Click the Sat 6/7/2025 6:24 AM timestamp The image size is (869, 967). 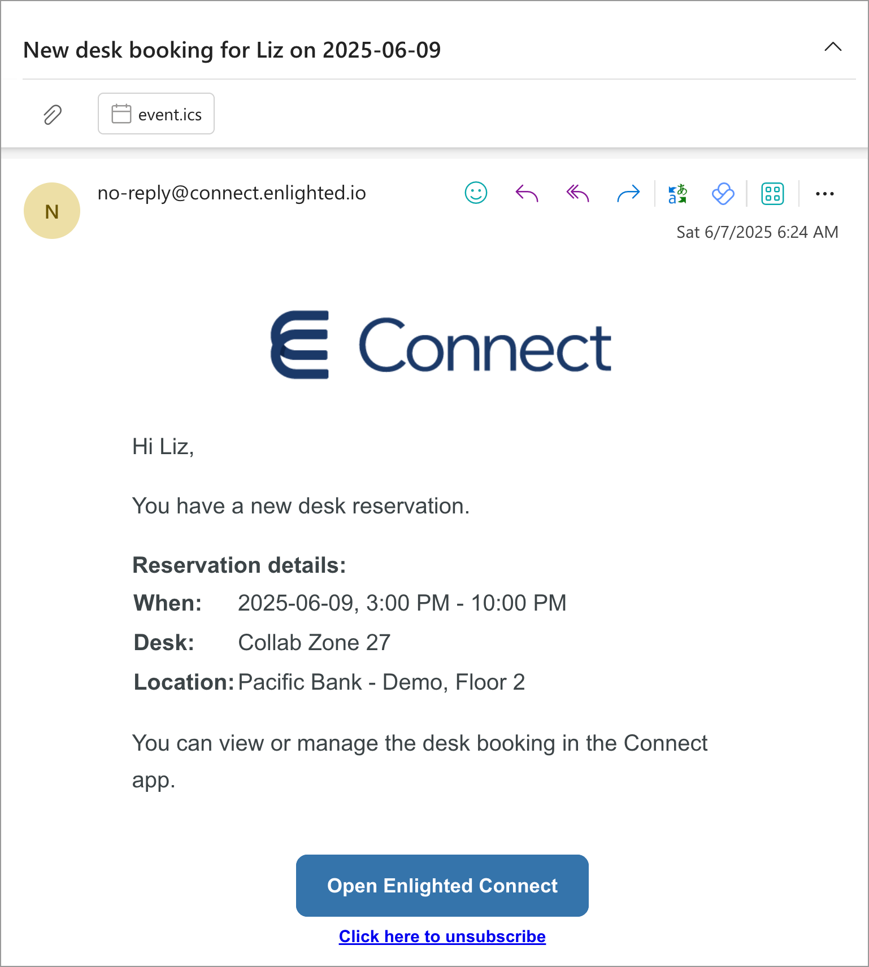point(757,232)
